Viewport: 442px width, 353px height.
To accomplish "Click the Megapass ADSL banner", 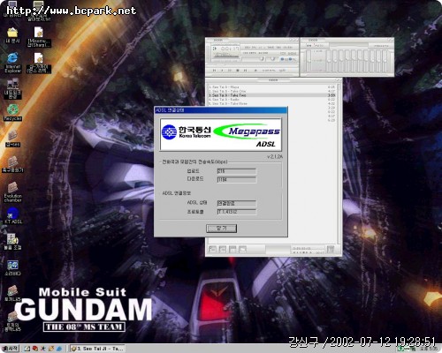I will [x=221, y=135].
